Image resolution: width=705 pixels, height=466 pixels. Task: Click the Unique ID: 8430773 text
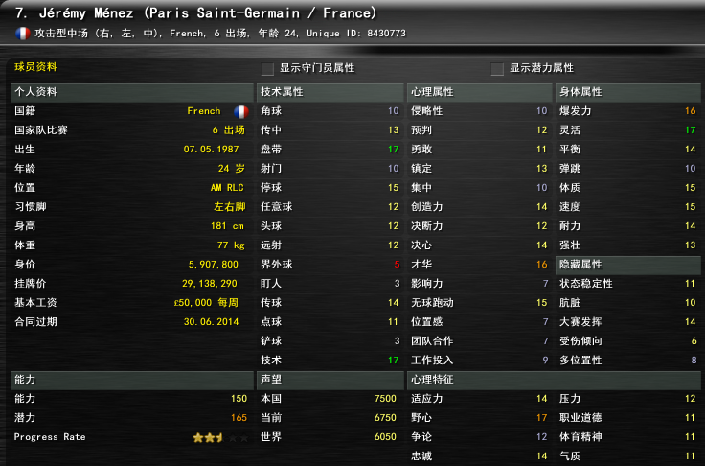point(356,34)
